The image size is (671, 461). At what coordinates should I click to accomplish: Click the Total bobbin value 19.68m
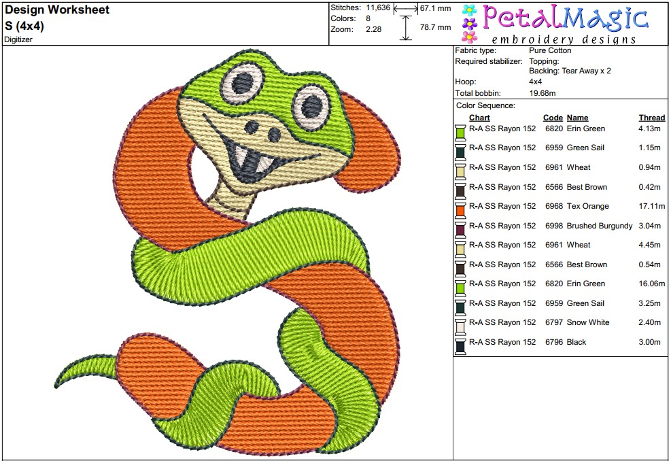coord(543,93)
